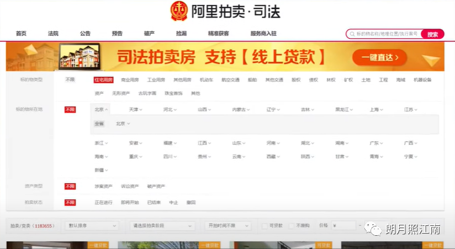455x249 pixels.
Task: Tick the 可贷款 checkbox
Action: (264, 226)
